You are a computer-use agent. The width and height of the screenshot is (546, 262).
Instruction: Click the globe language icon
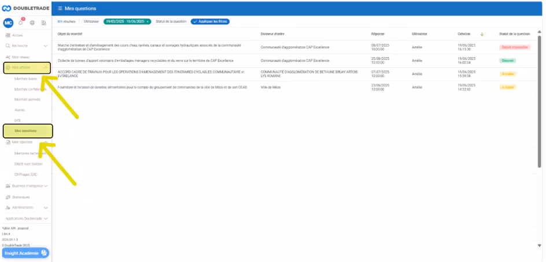[x=32, y=23]
